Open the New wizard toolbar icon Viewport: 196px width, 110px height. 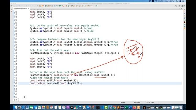(x=11, y=6)
